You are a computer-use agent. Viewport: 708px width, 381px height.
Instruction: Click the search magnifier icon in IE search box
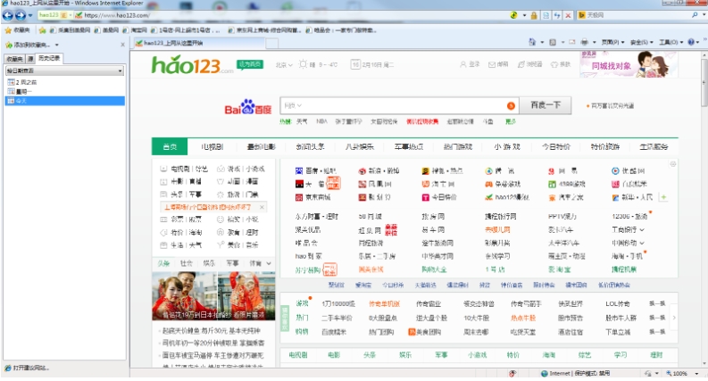point(695,15)
